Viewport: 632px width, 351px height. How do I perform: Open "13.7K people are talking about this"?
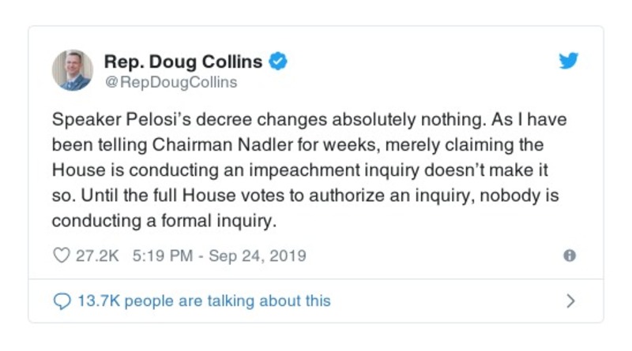pyautogui.click(x=203, y=301)
